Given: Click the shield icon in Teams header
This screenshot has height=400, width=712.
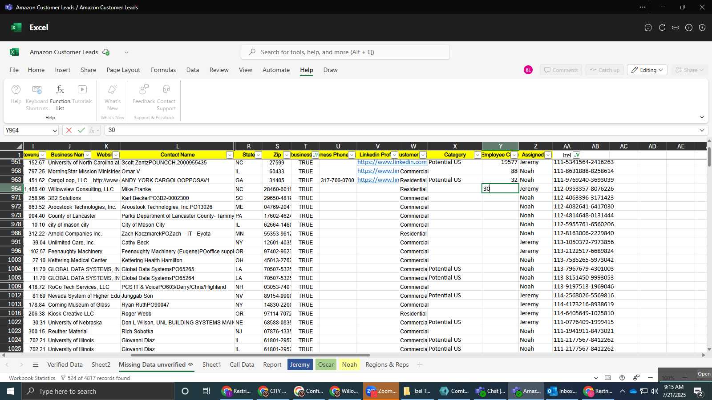Looking at the screenshot, I should pos(702,28).
